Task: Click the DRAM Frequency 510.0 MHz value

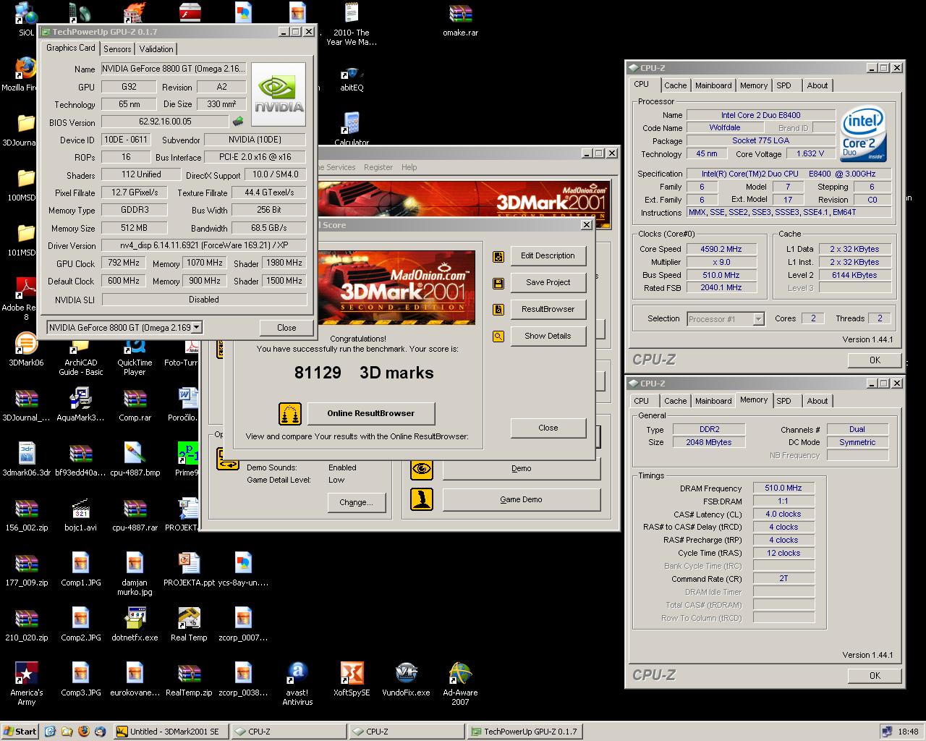Action: [783, 488]
